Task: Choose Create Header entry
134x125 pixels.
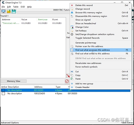Action: (x=101, y=87)
